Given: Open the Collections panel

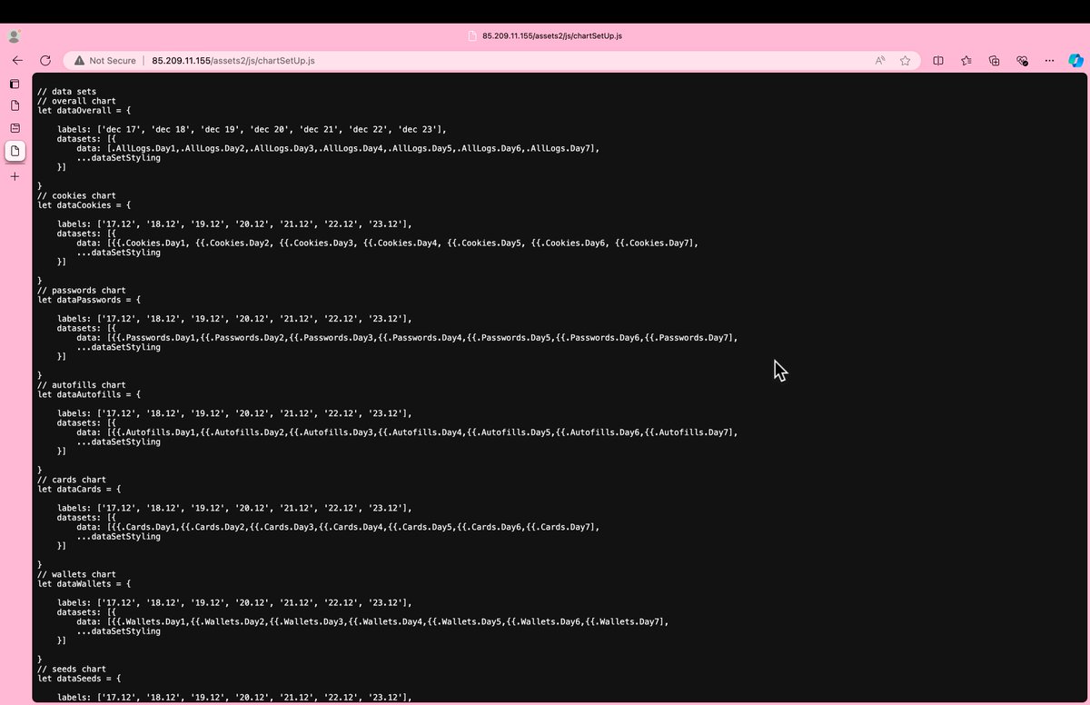Looking at the screenshot, I should pyautogui.click(x=994, y=61).
